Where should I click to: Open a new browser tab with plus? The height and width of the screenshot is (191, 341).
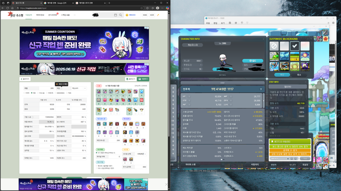pyautogui.click(x=109, y=3)
